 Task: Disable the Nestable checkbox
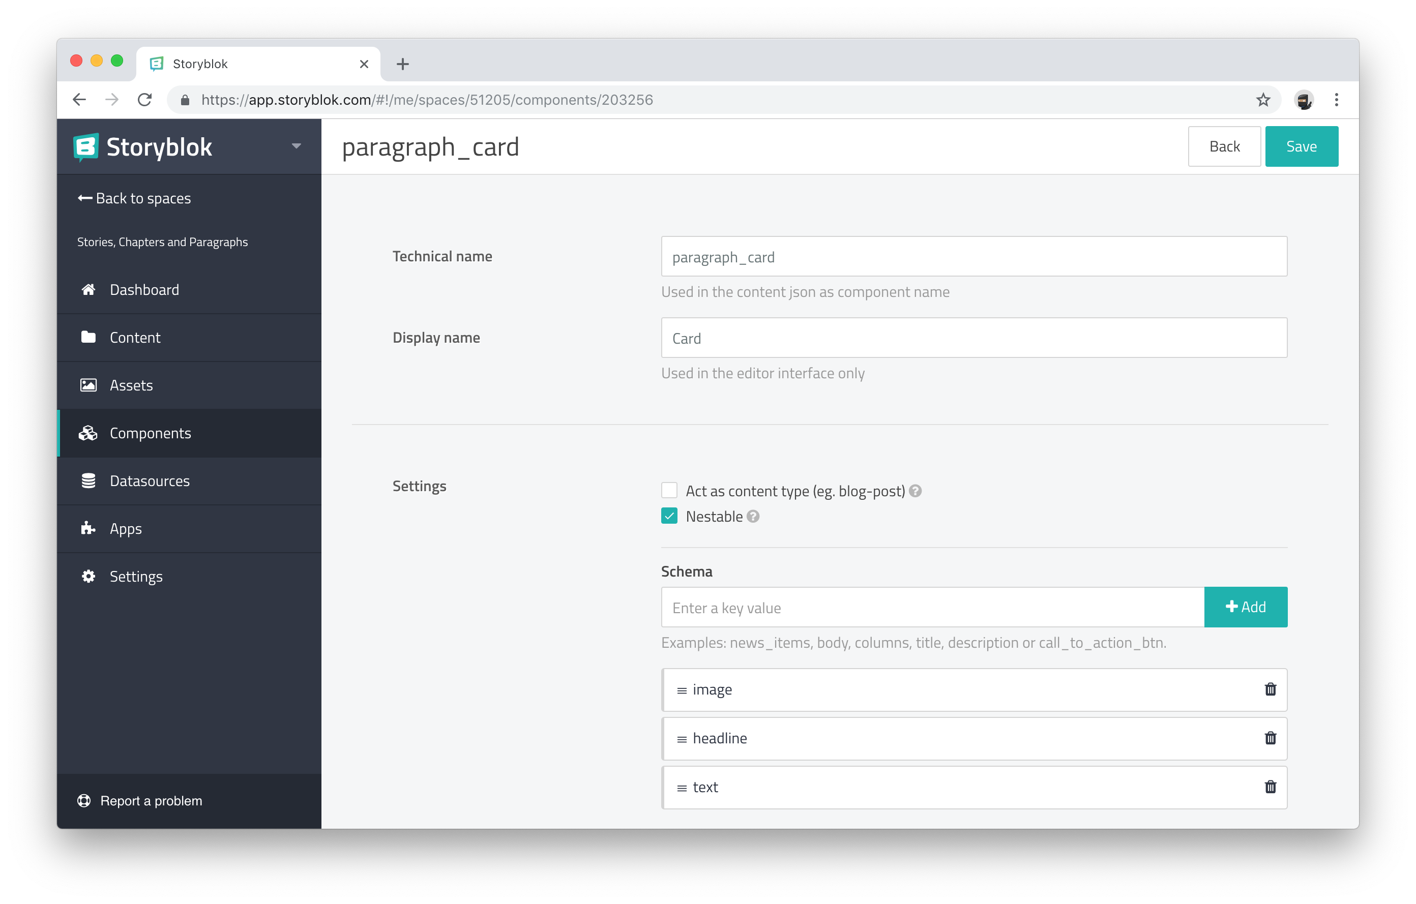670,516
